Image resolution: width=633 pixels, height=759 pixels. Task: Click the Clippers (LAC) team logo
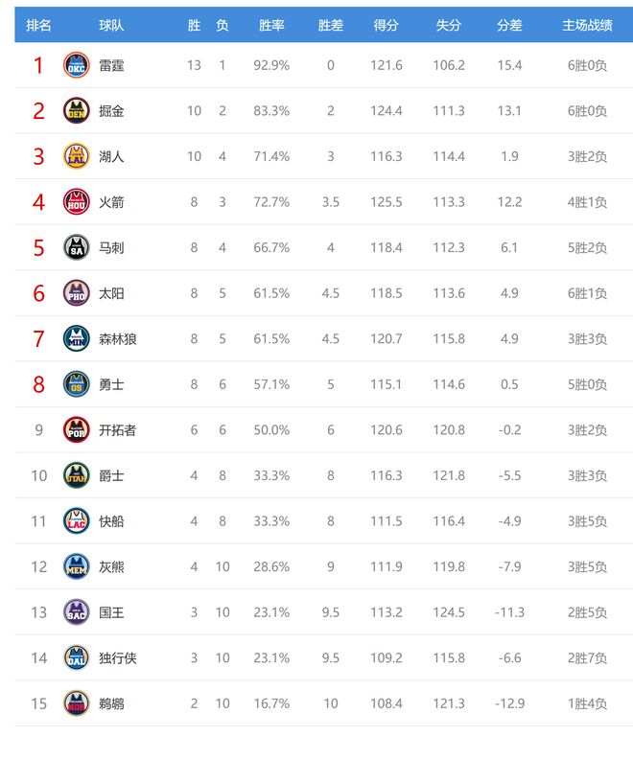click(x=77, y=521)
